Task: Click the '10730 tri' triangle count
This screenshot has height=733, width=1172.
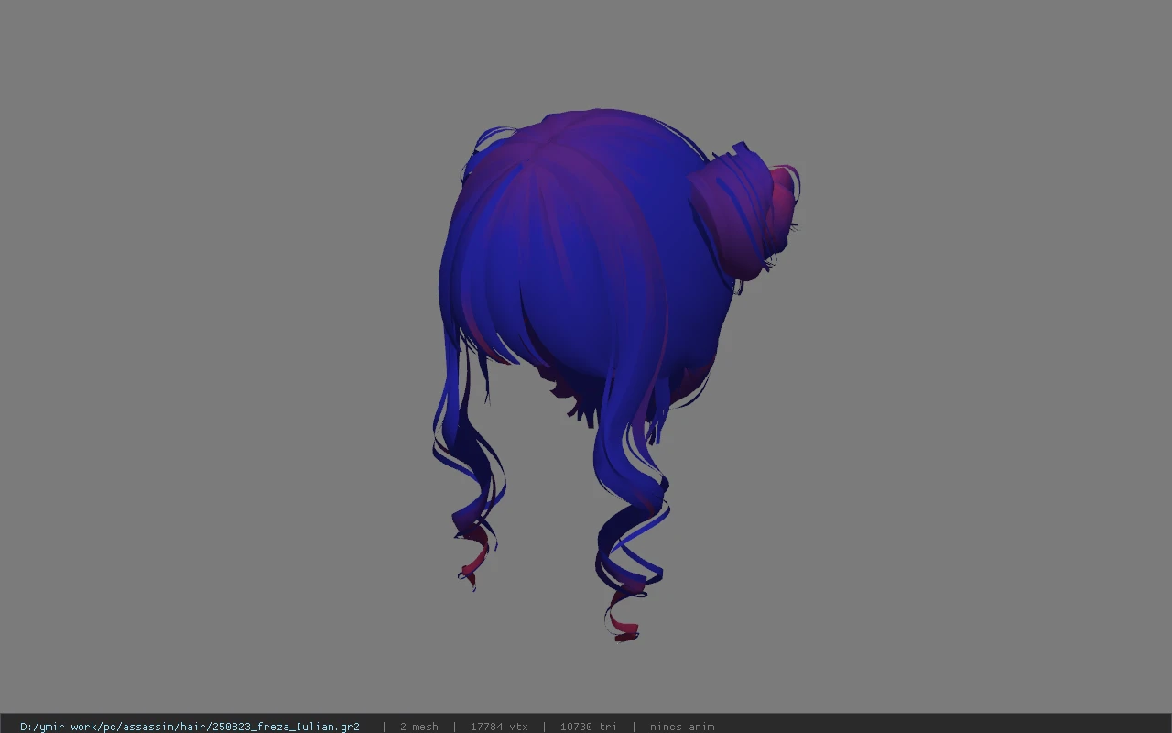Action: click(x=588, y=727)
